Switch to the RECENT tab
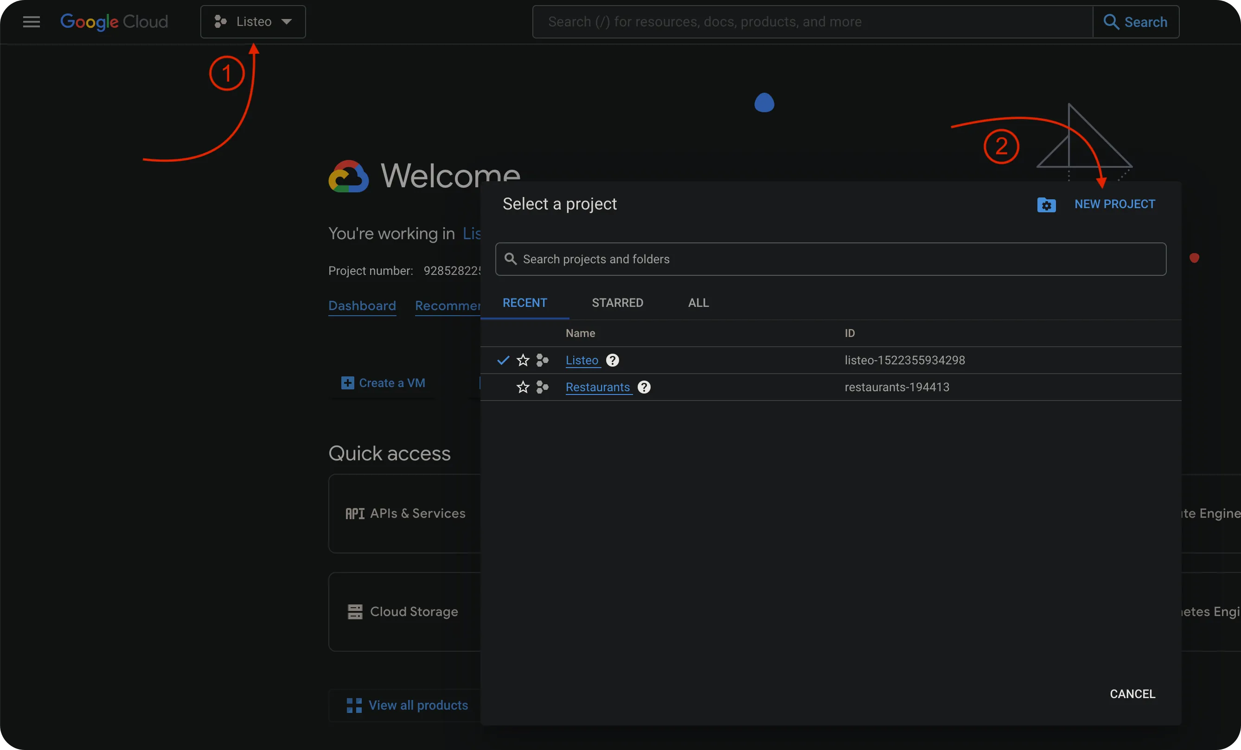 (x=525, y=303)
